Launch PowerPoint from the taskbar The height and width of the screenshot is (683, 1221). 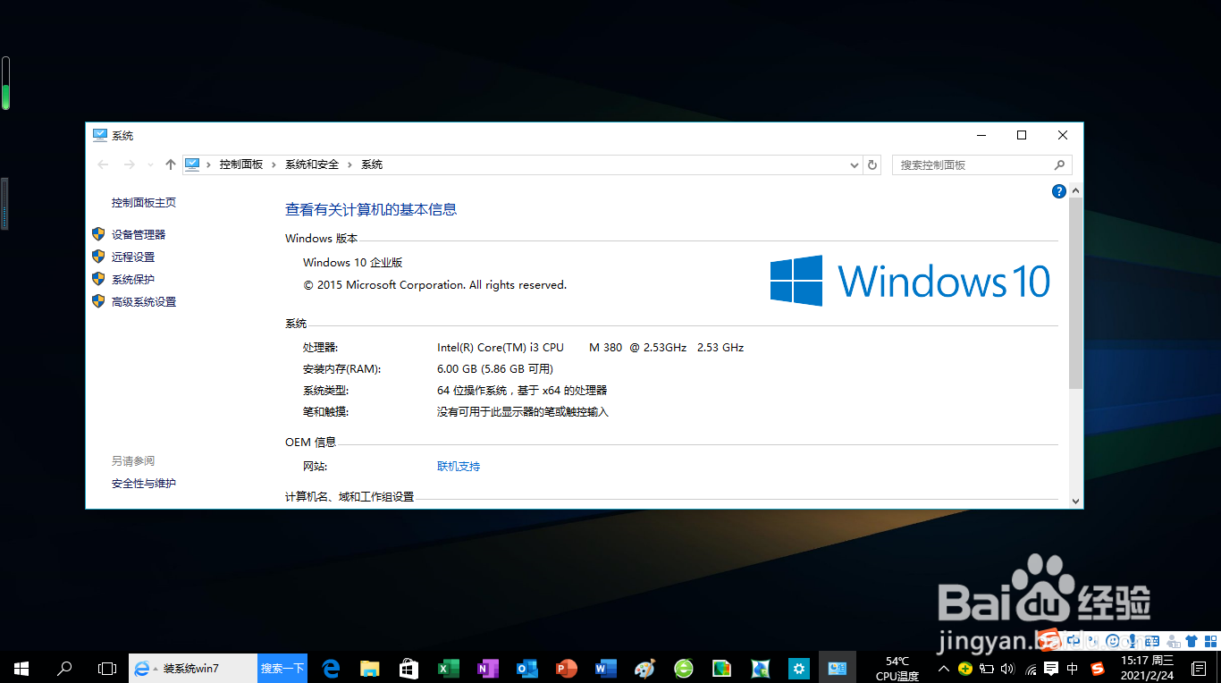click(x=566, y=668)
